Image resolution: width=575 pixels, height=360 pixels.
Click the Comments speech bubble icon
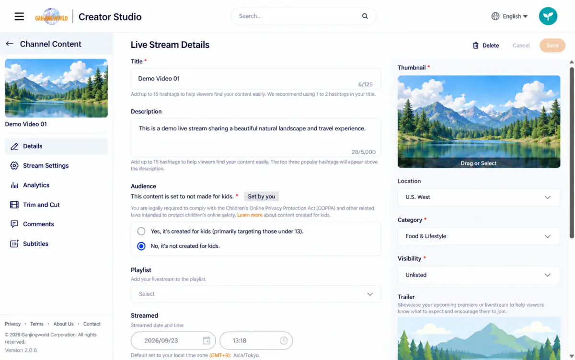pos(14,224)
